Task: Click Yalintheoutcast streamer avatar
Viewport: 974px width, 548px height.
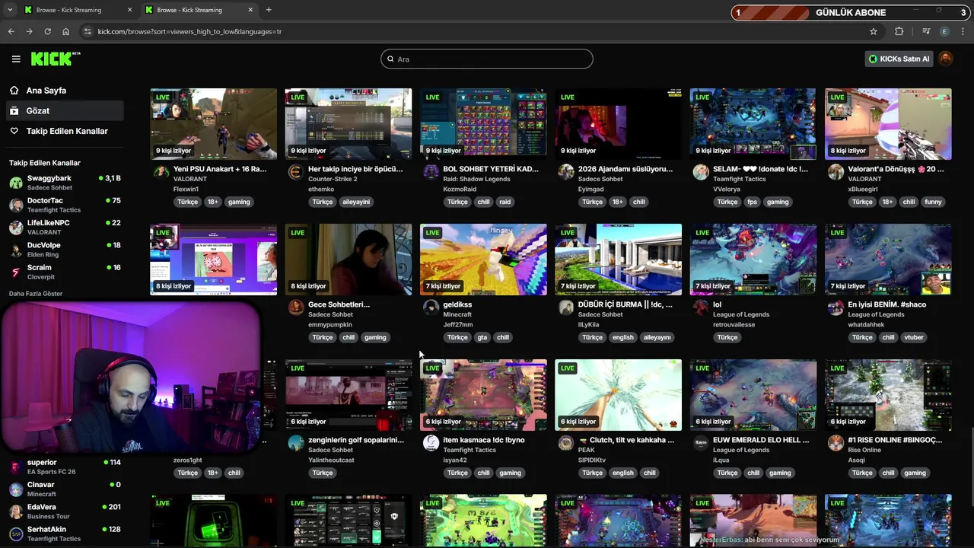Action: [295, 443]
